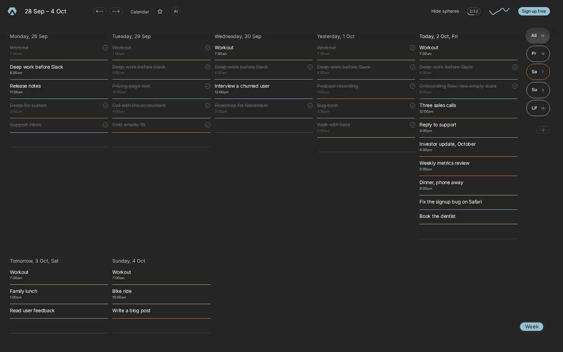Screen dimensions: 563x352
Task: Uncheck Podcast recording task
Action: click(x=412, y=86)
